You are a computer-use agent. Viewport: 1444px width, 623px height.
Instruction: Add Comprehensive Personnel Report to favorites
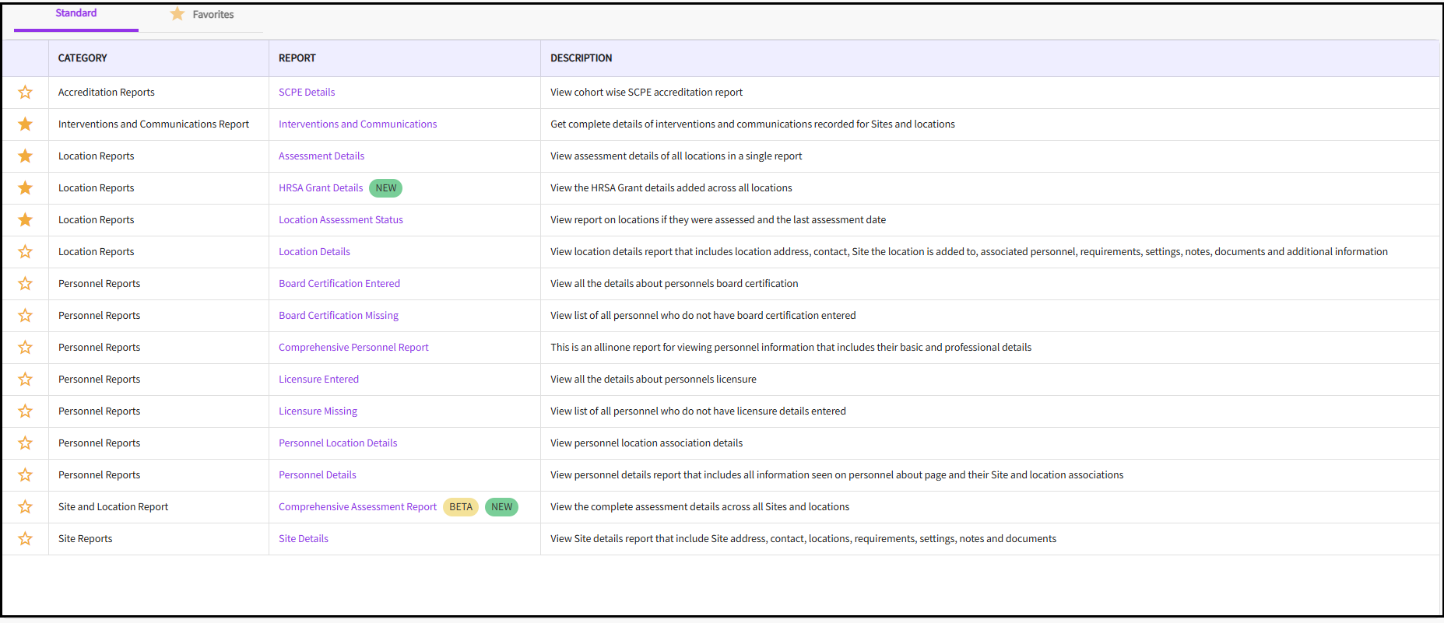tap(25, 348)
